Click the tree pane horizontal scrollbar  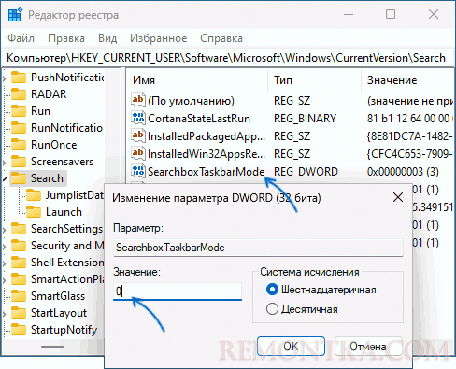point(52,347)
